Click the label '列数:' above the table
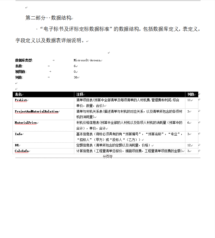This screenshot has height=238, width=215. pos(19,77)
